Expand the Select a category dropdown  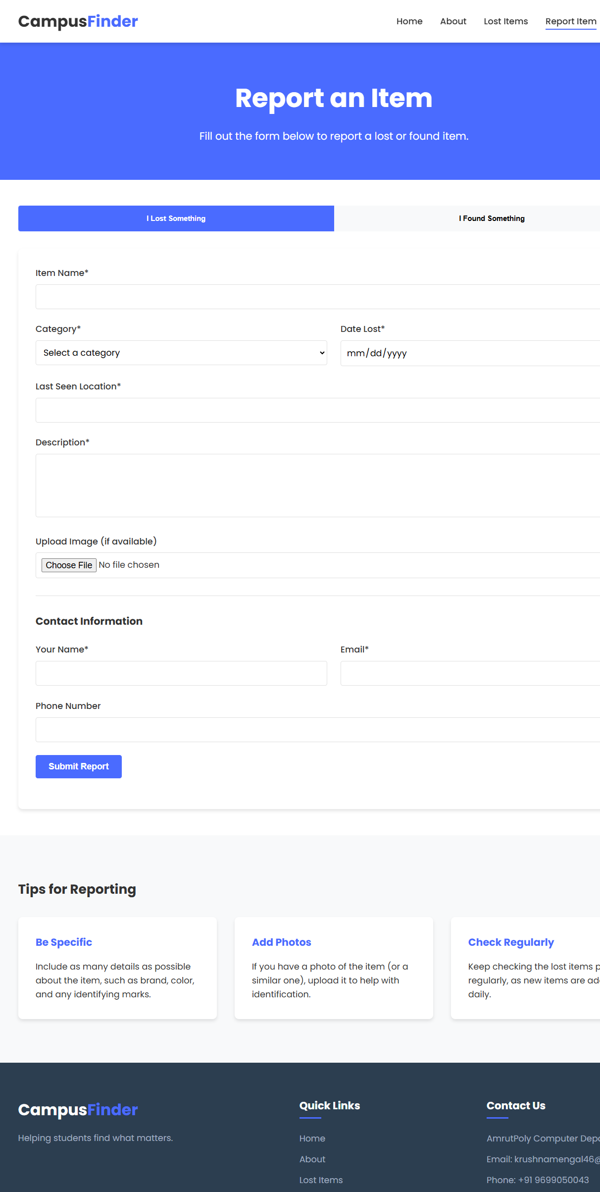coord(181,353)
